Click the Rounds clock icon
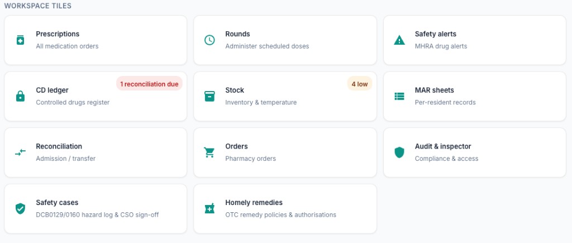 click(209, 40)
